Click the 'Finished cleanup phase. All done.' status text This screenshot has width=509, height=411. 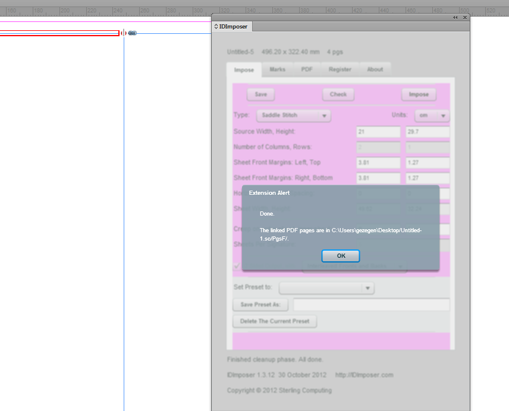(x=275, y=359)
